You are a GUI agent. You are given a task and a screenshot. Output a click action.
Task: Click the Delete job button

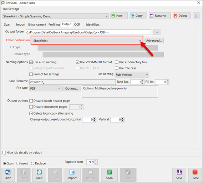[x=182, y=16]
